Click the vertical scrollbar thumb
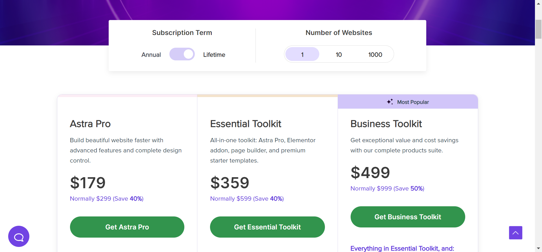This screenshot has width=542, height=252. pyautogui.click(x=539, y=29)
